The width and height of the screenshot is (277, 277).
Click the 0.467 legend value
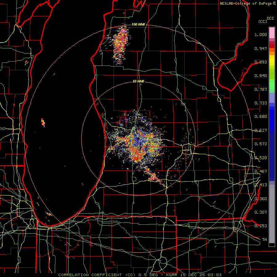[x=261, y=171]
